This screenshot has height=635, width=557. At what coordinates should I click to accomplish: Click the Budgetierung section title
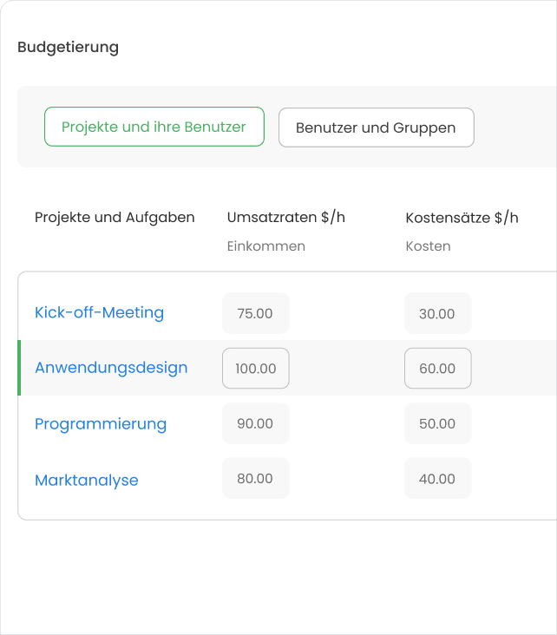tap(68, 47)
